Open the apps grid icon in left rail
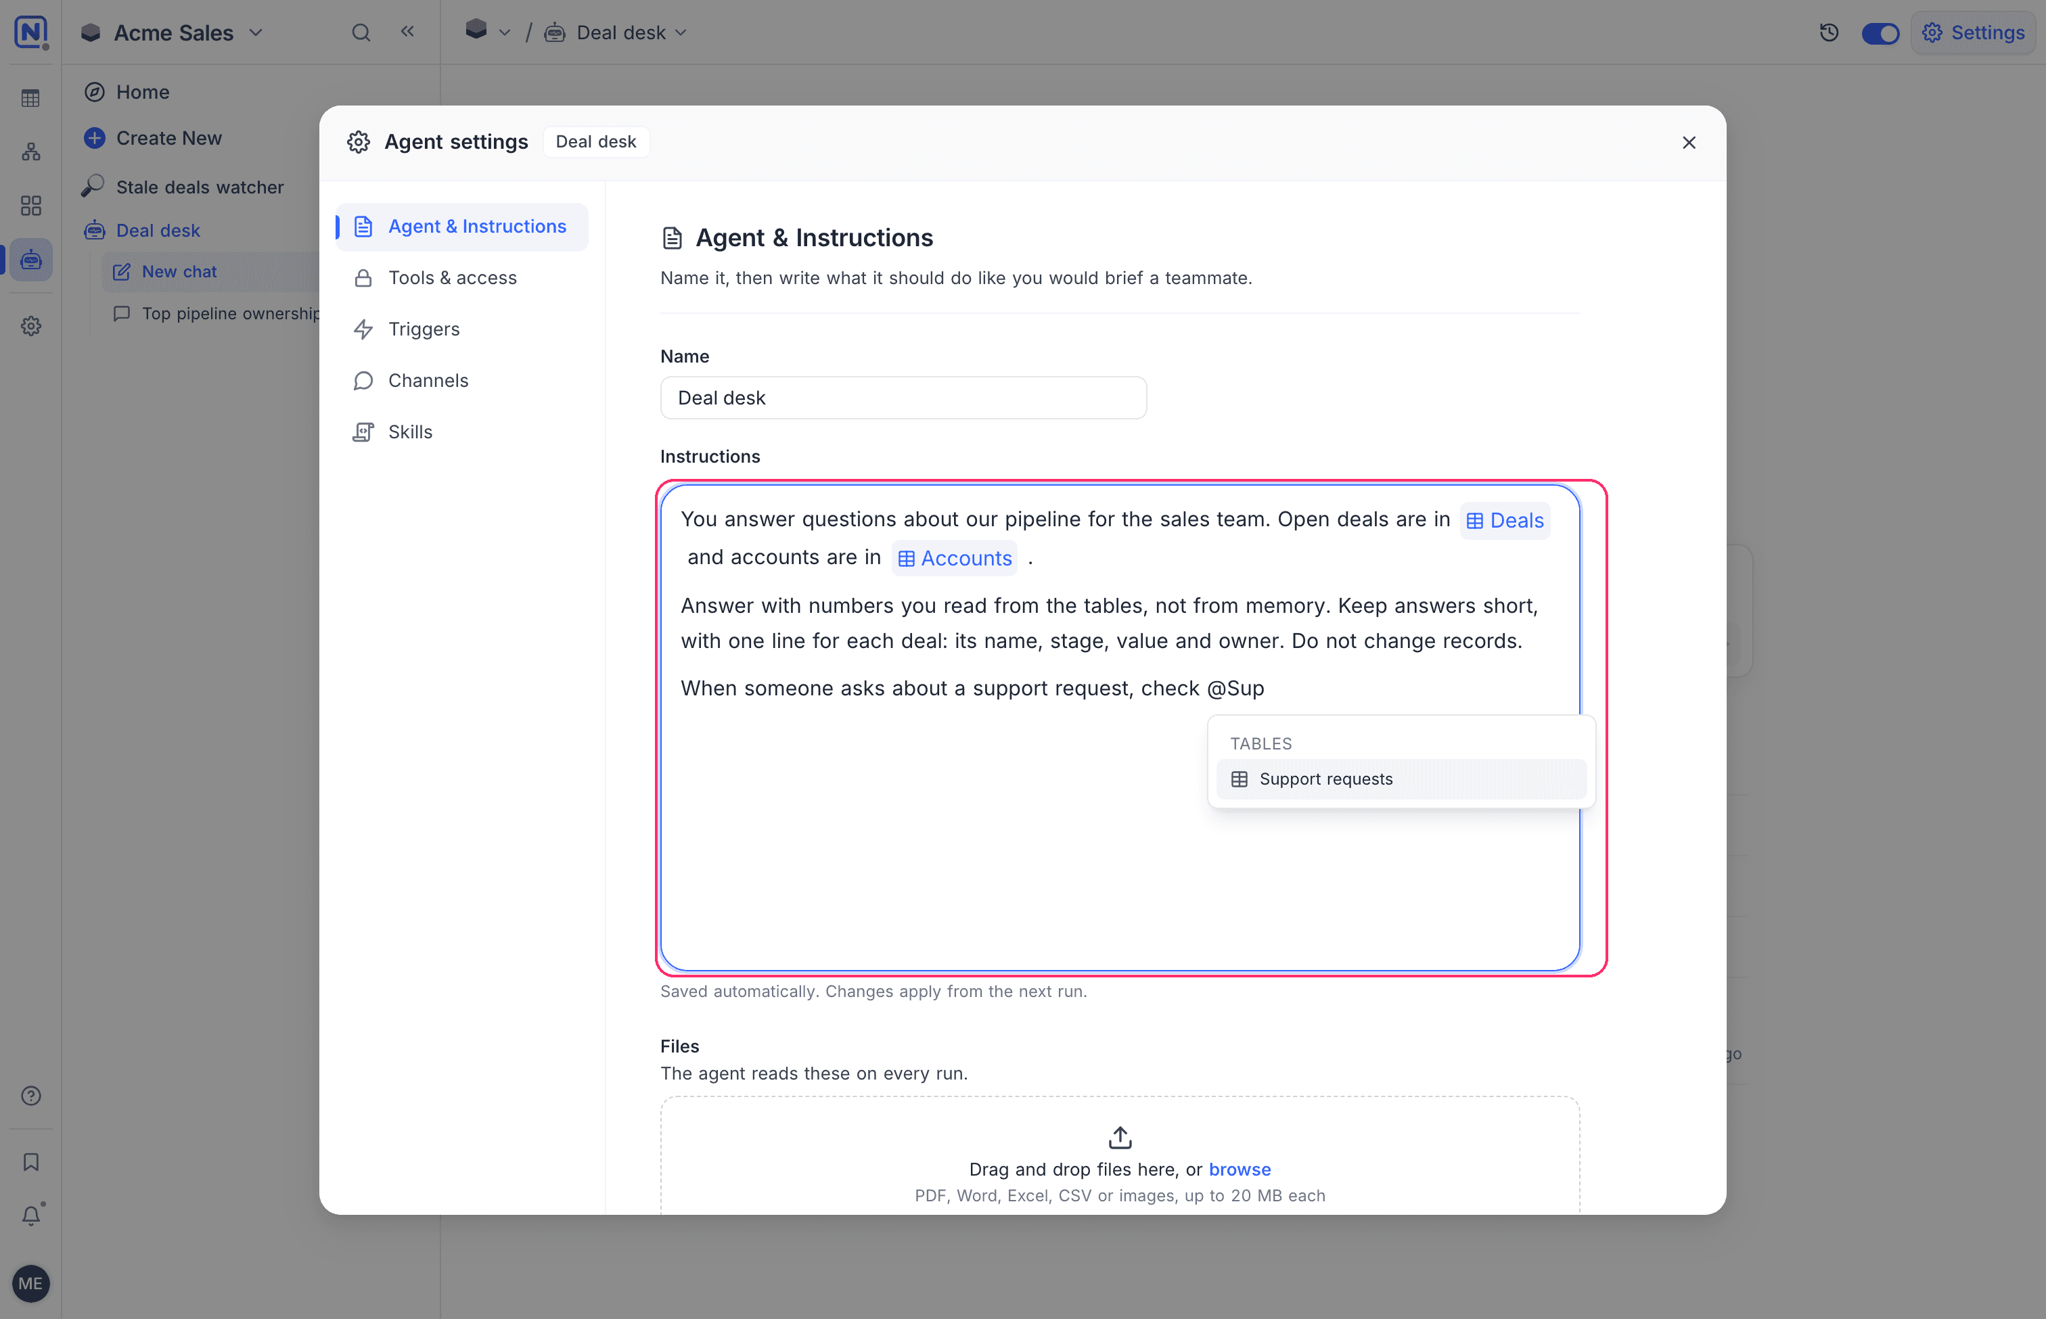 (31, 206)
